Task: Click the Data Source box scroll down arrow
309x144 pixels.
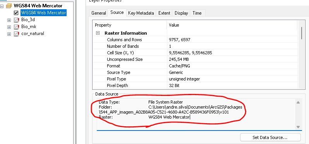Action: click(298, 127)
